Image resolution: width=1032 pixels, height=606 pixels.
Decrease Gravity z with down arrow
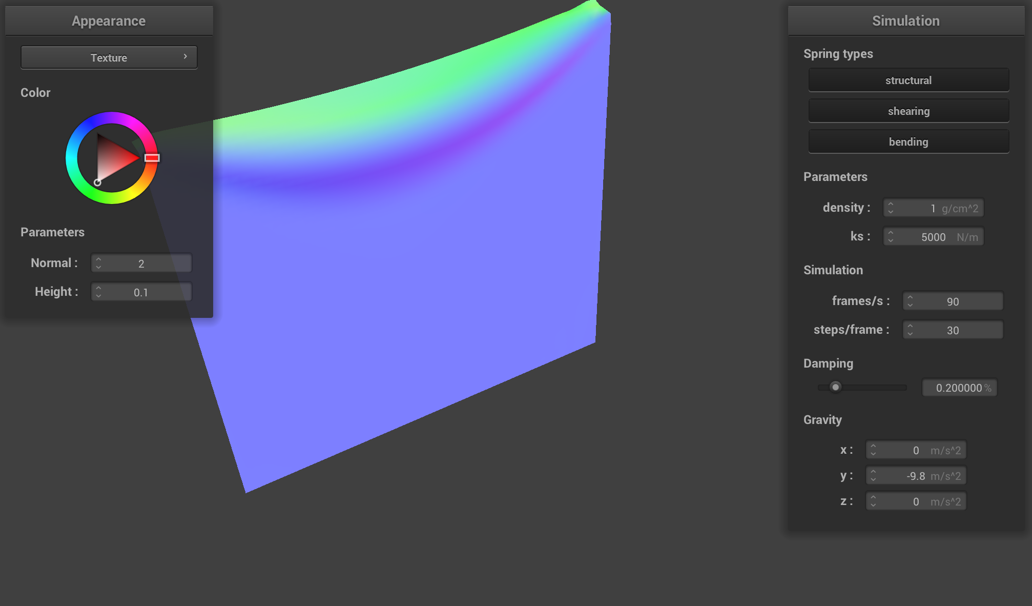tap(873, 505)
